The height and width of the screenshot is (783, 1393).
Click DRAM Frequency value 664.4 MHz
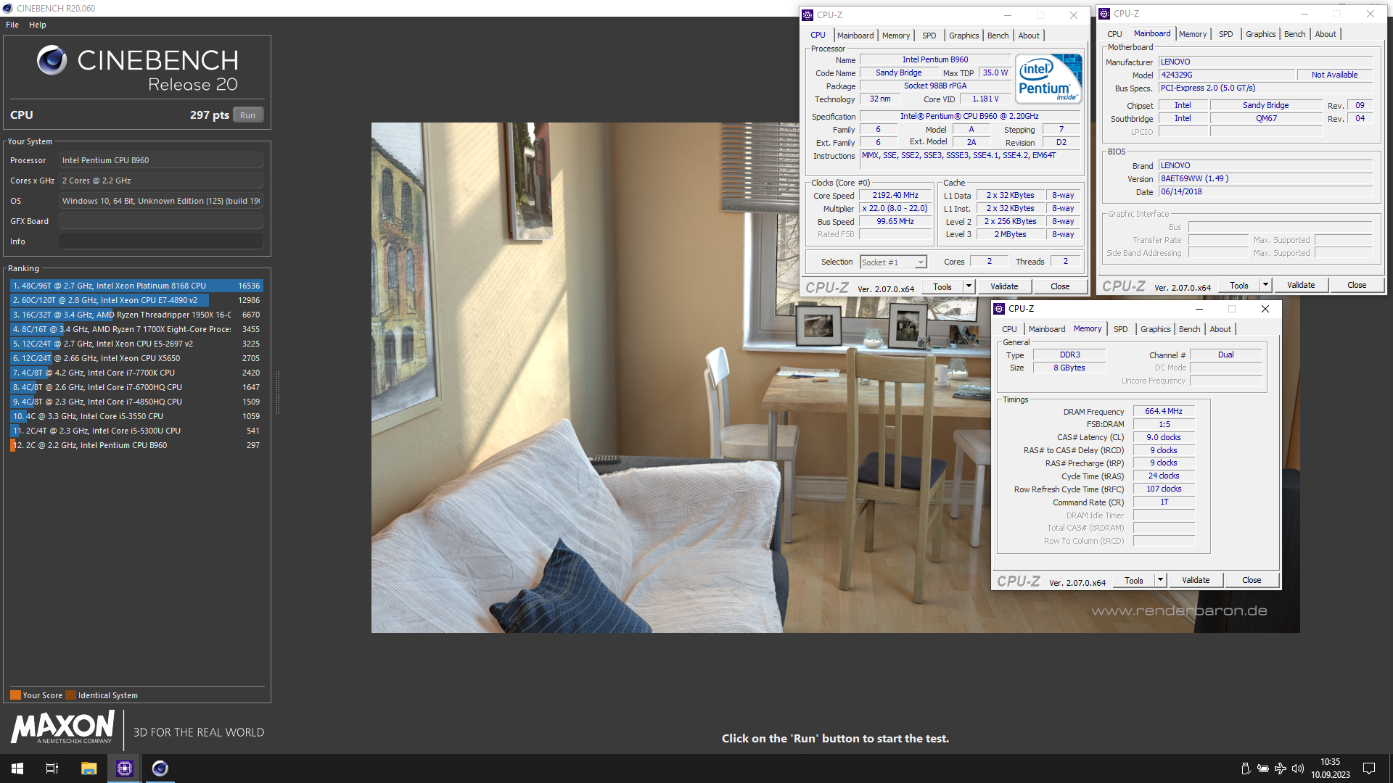click(1164, 411)
